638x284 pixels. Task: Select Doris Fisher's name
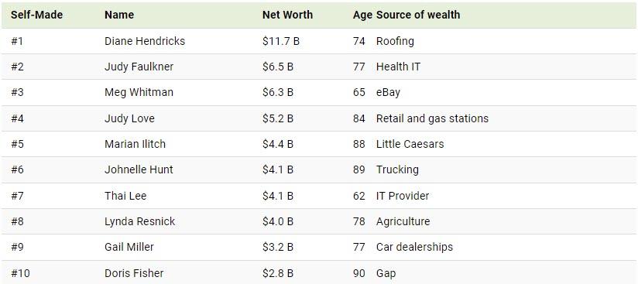click(134, 273)
